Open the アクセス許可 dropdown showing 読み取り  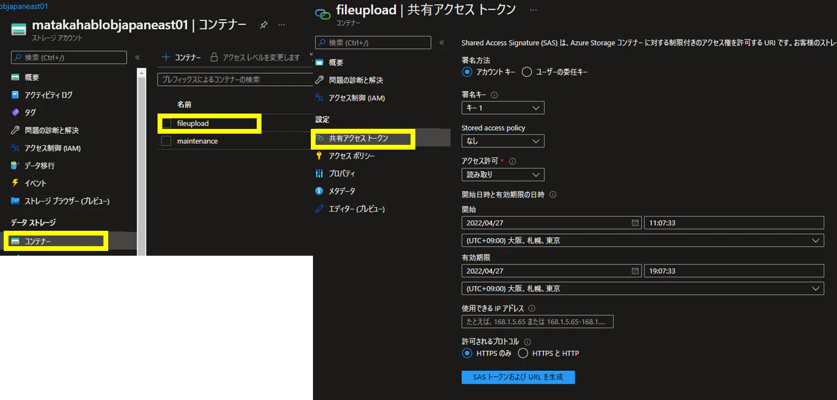click(503, 175)
